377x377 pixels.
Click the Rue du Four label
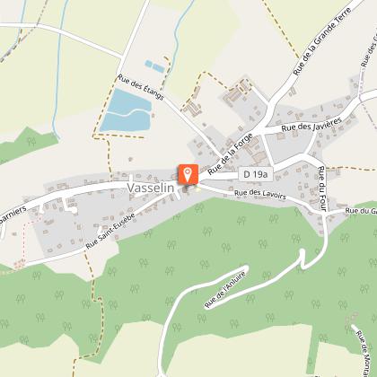point(322,188)
